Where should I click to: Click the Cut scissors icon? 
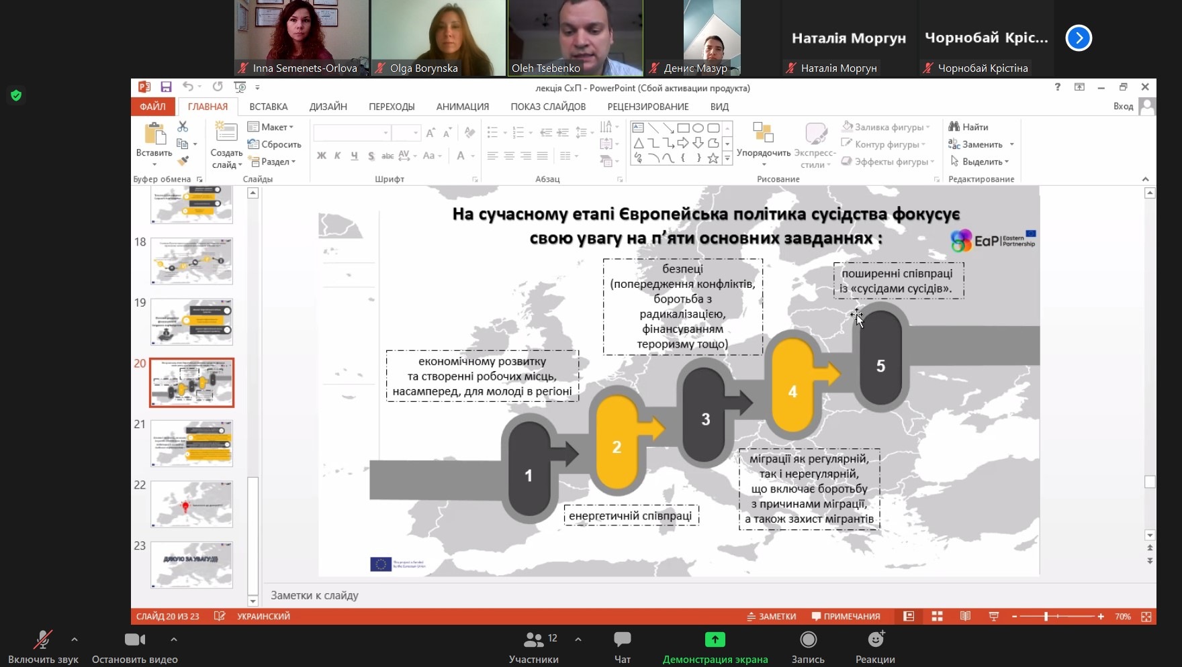[x=183, y=126]
